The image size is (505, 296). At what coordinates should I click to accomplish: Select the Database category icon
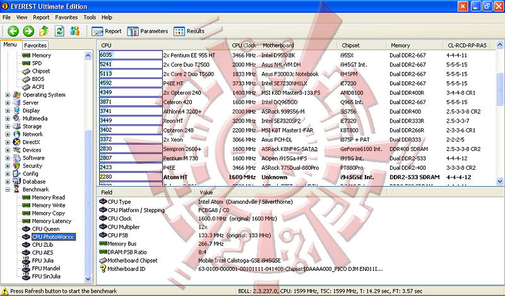click(x=17, y=182)
